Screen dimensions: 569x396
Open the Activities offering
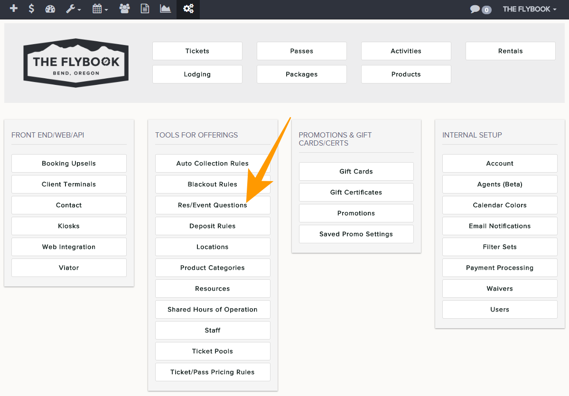pos(406,51)
